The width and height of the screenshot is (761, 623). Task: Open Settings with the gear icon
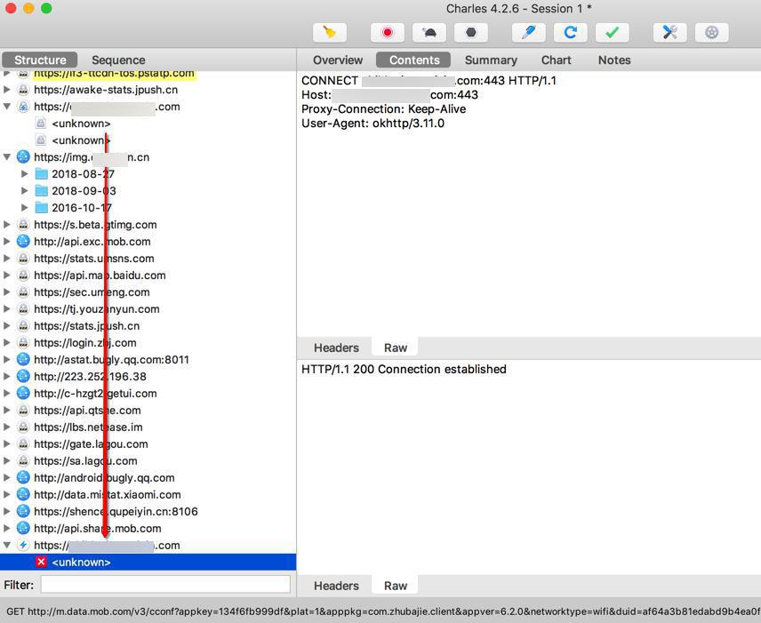coord(711,33)
